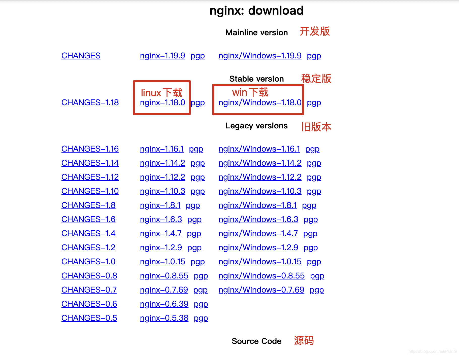This screenshot has width=459, height=356.
Task: Open CHANGES-1.8 changelog
Action: pyautogui.click(x=88, y=205)
